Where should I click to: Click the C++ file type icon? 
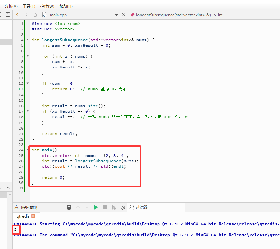[44, 15]
